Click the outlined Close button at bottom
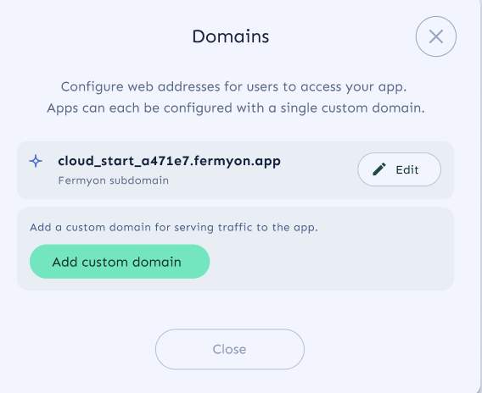 pos(230,349)
